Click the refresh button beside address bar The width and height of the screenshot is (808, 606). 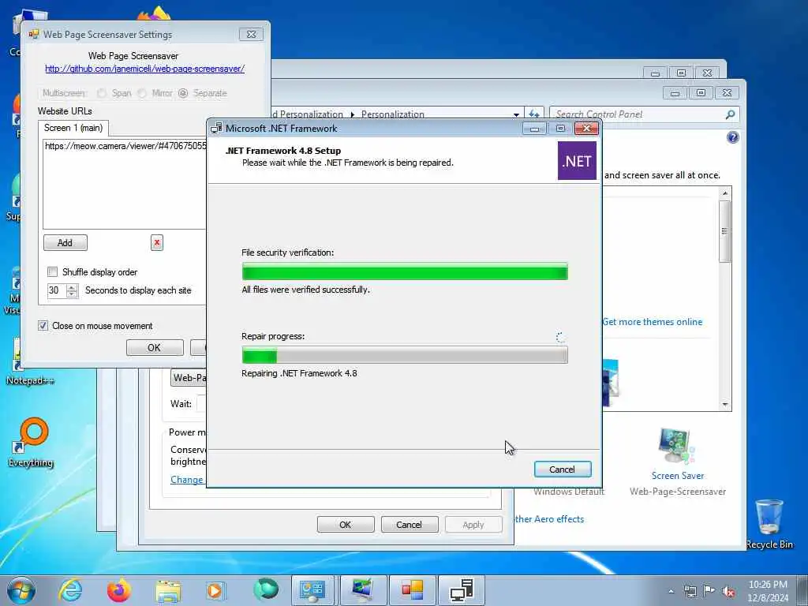(x=534, y=114)
